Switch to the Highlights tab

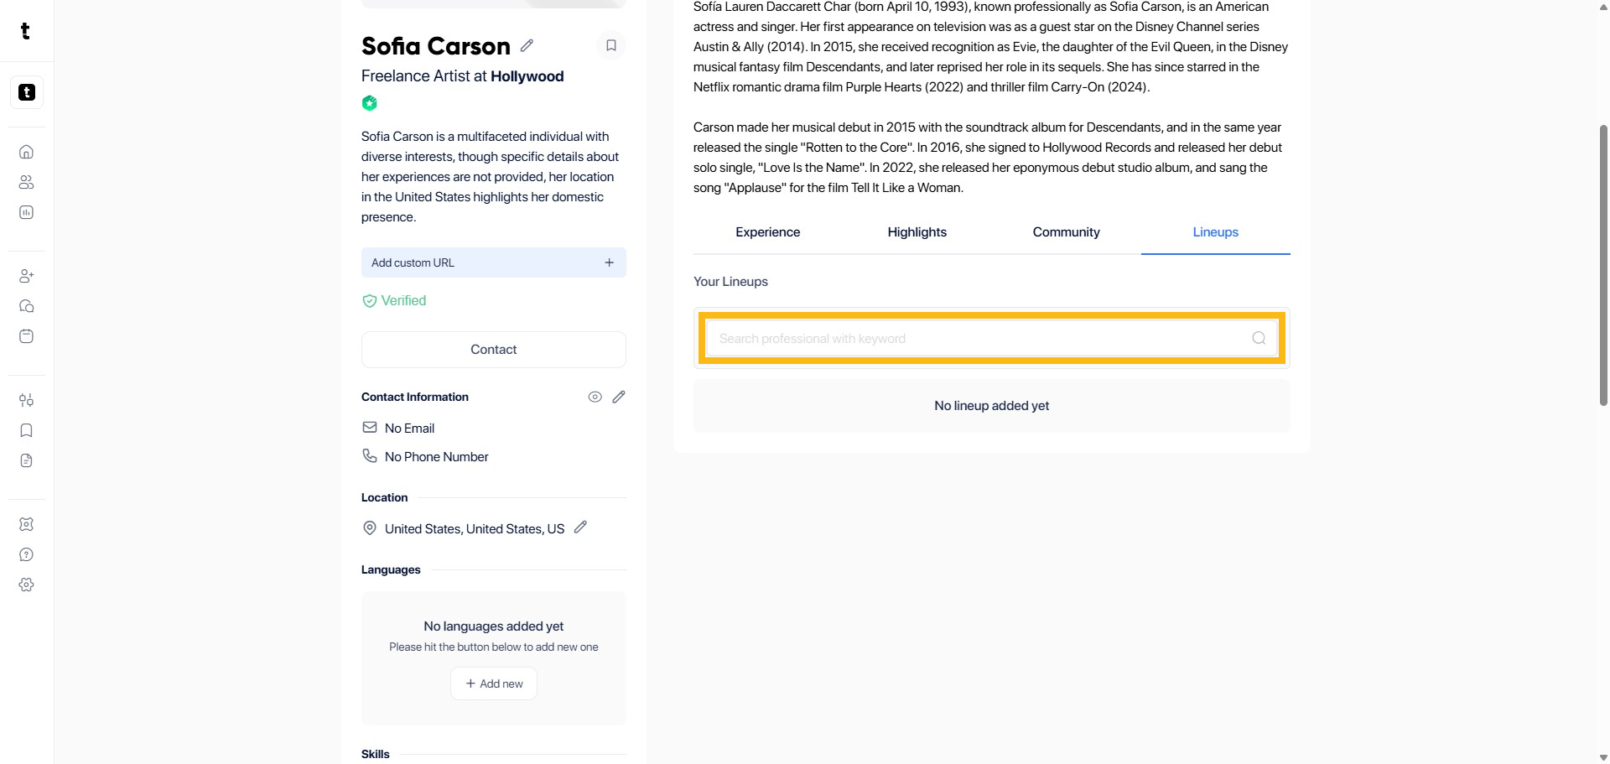917,232
